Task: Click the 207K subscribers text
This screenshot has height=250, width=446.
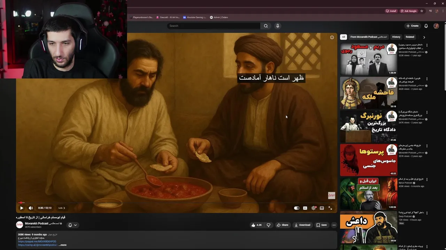Action: pos(33,227)
